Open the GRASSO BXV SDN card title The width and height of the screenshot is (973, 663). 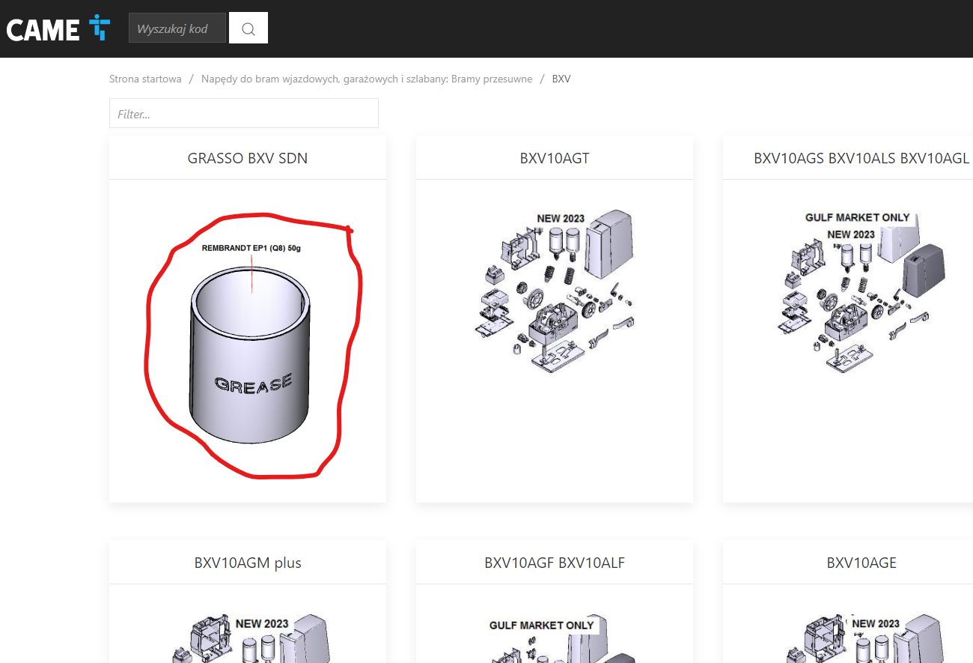point(248,158)
